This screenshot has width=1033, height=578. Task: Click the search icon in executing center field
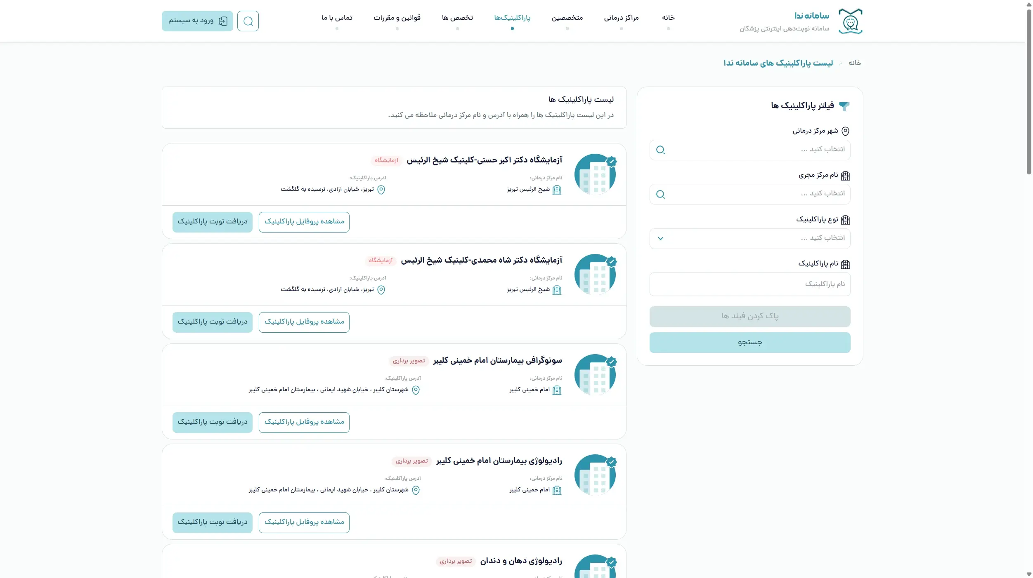(660, 194)
